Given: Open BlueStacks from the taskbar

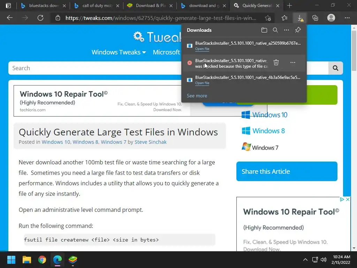Looking at the screenshot, I should [73, 260].
